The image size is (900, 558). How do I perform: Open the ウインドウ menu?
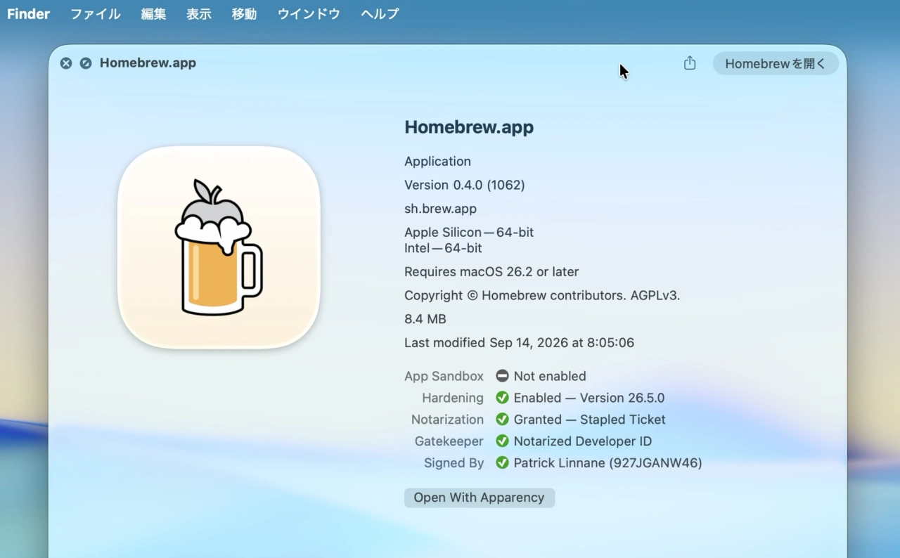pos(309,14)
